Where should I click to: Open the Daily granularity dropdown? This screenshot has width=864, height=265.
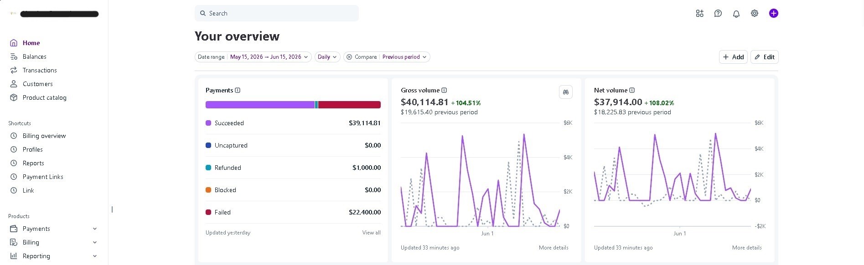point(327,57)
